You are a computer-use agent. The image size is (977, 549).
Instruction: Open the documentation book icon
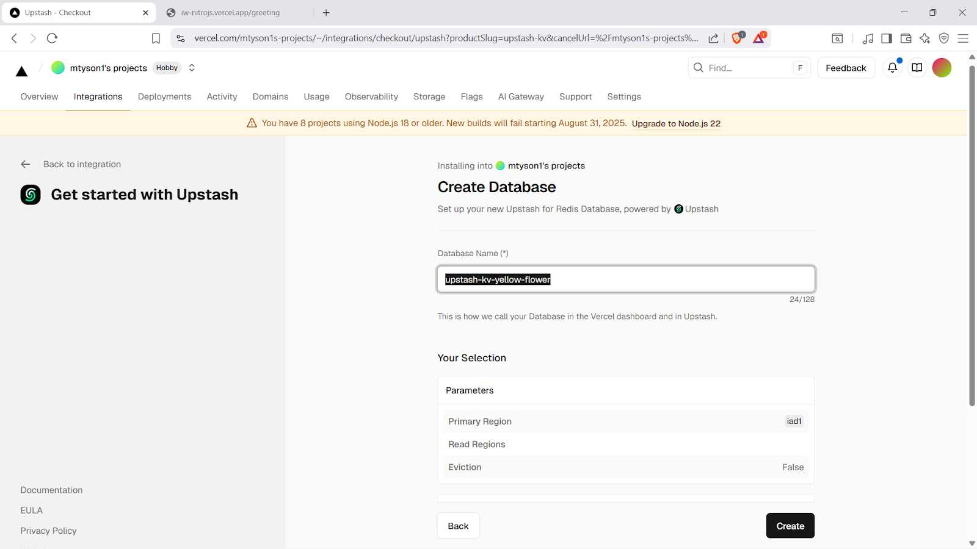pos(917,68)
